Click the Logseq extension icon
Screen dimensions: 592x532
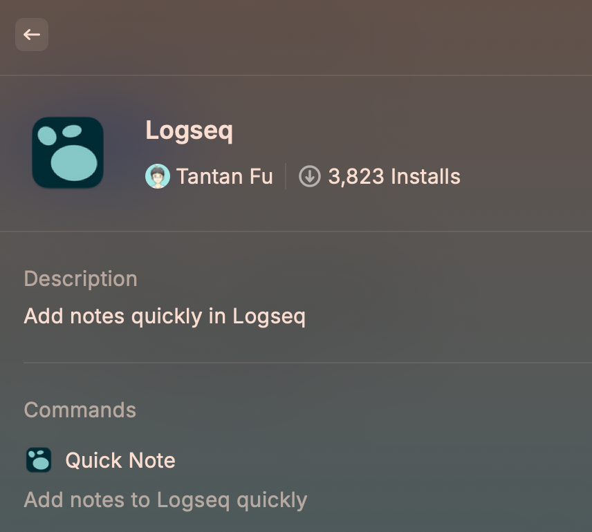[x=67, y=152]
